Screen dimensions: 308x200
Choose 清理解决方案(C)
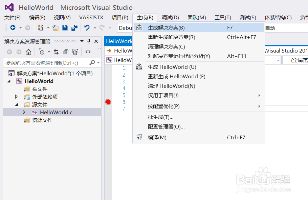[x=199, y=46]
